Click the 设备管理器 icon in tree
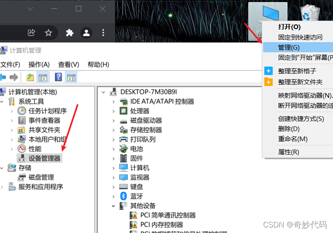Image resolution: width=333 pixels, height=233 pixels. pyautogui.click(x=21, y=158)
